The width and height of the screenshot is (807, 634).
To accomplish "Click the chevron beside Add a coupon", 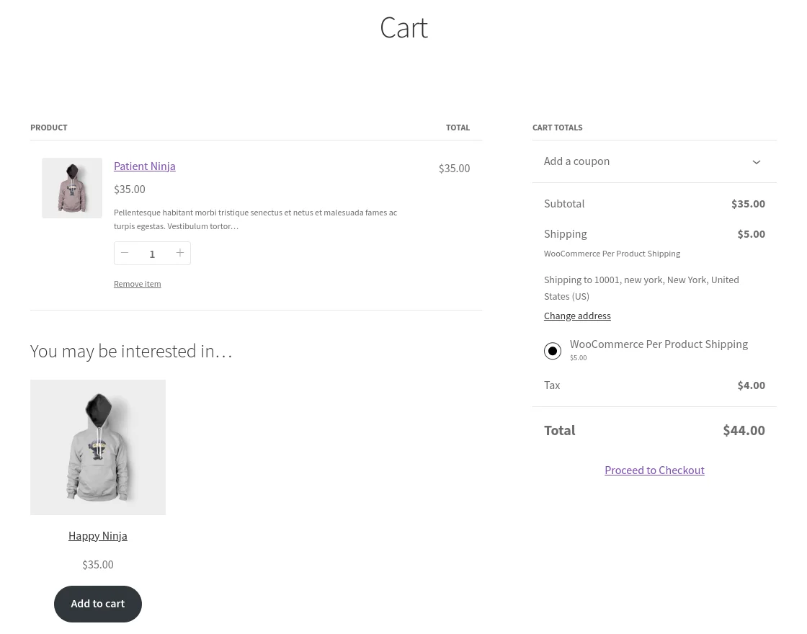I will point(756,161).
